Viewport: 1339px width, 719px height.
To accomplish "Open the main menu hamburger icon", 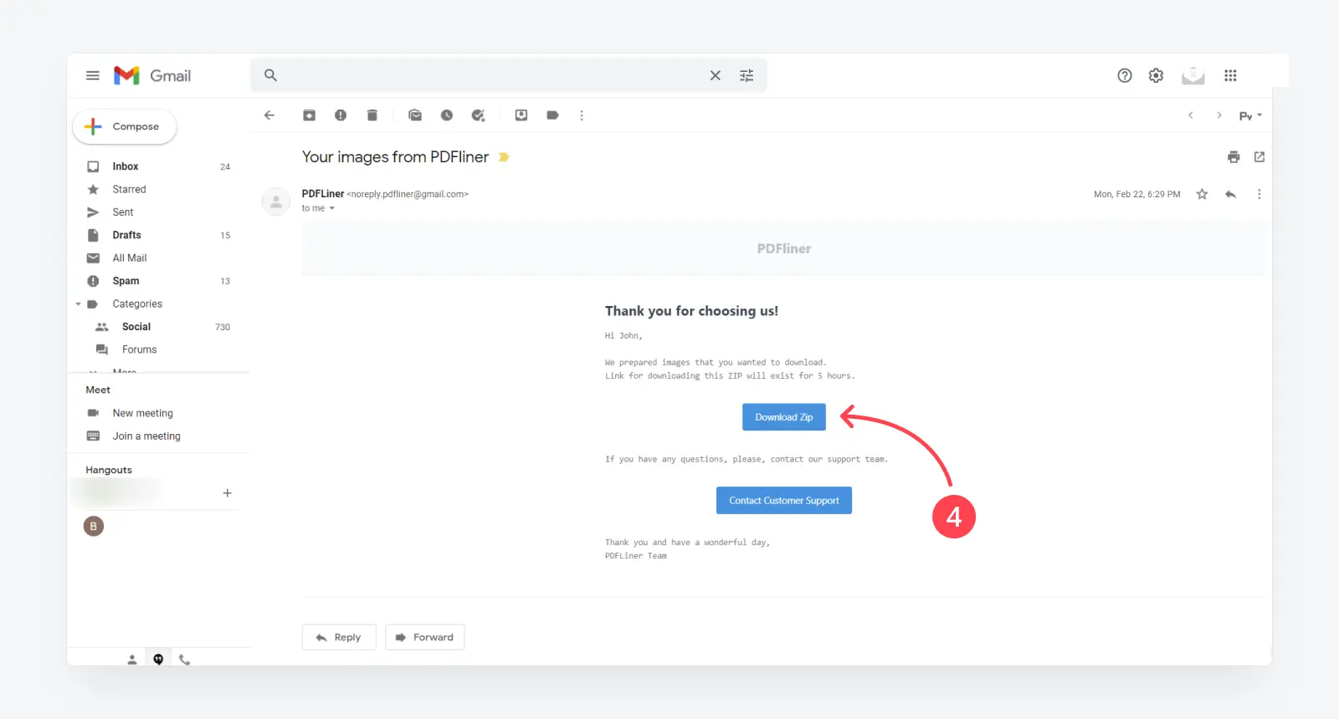I will (x=93, y=75).
